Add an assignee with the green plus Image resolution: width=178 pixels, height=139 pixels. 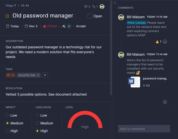(x=69, y=26)
